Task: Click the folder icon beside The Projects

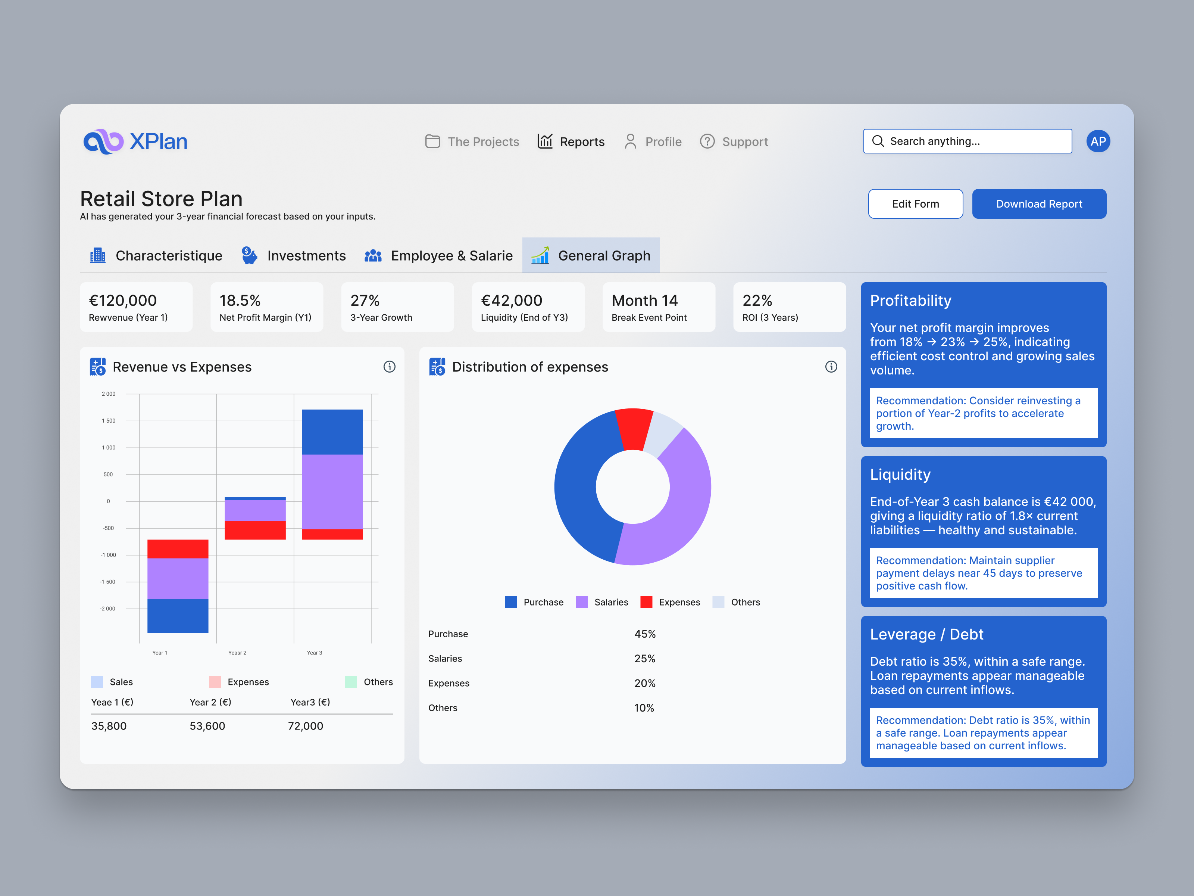Action: tap(432, 141)
